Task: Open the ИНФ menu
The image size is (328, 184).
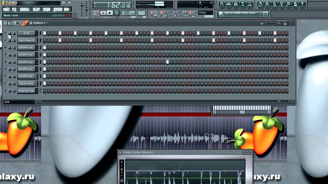Action: pos(67,9)
